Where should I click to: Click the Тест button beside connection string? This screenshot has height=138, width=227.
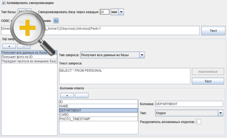[x=213, y=31]
